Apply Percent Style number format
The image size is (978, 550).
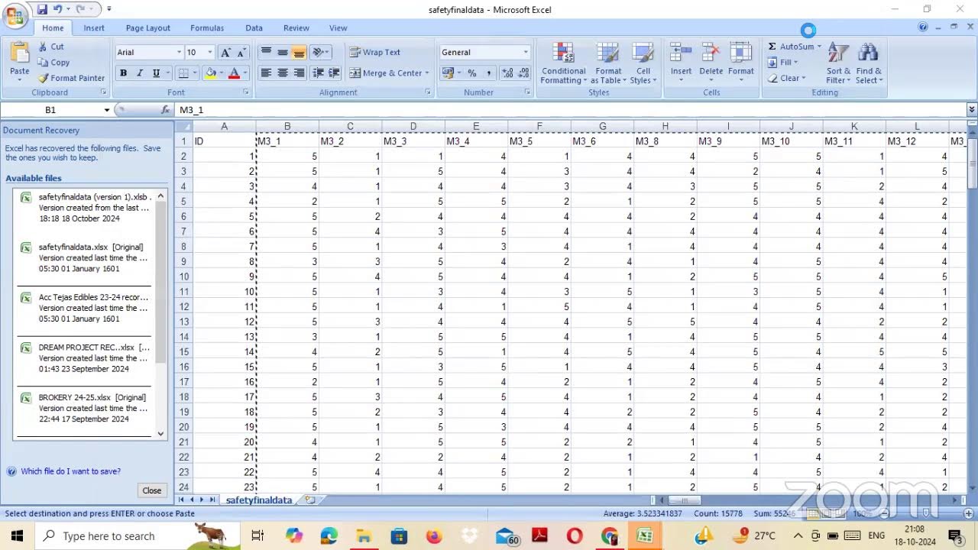(472, 73)
